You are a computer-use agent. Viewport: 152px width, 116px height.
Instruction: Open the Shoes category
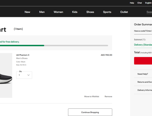pos(90,12)
